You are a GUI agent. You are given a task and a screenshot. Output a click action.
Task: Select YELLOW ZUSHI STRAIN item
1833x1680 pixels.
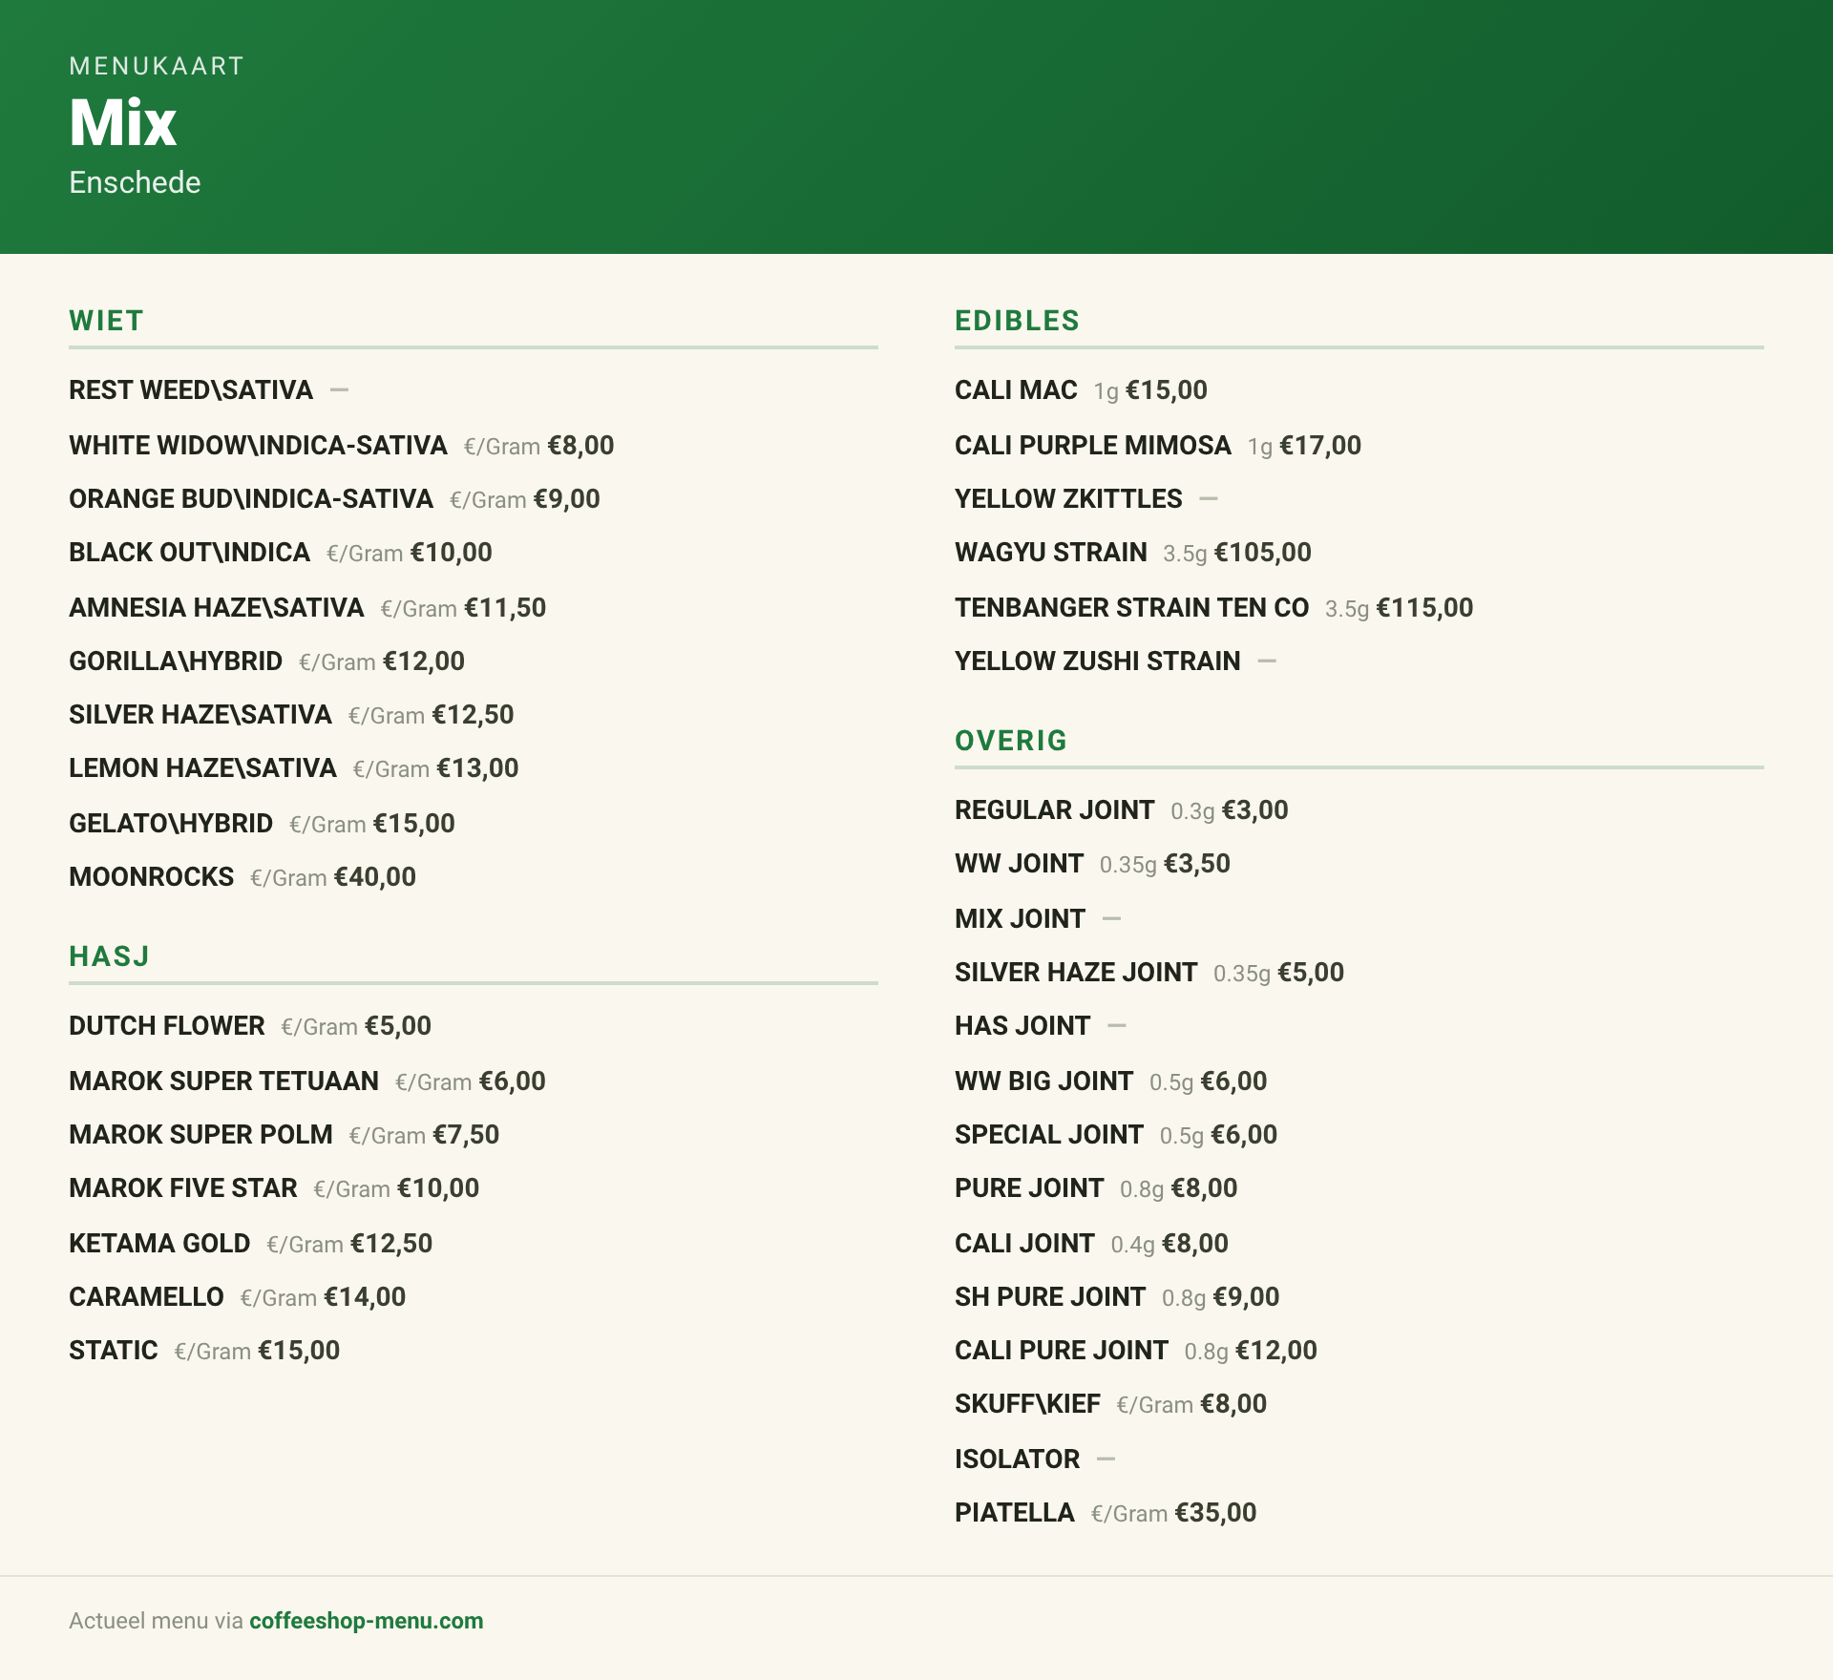pyautogui.click(x=1098, y=661)
